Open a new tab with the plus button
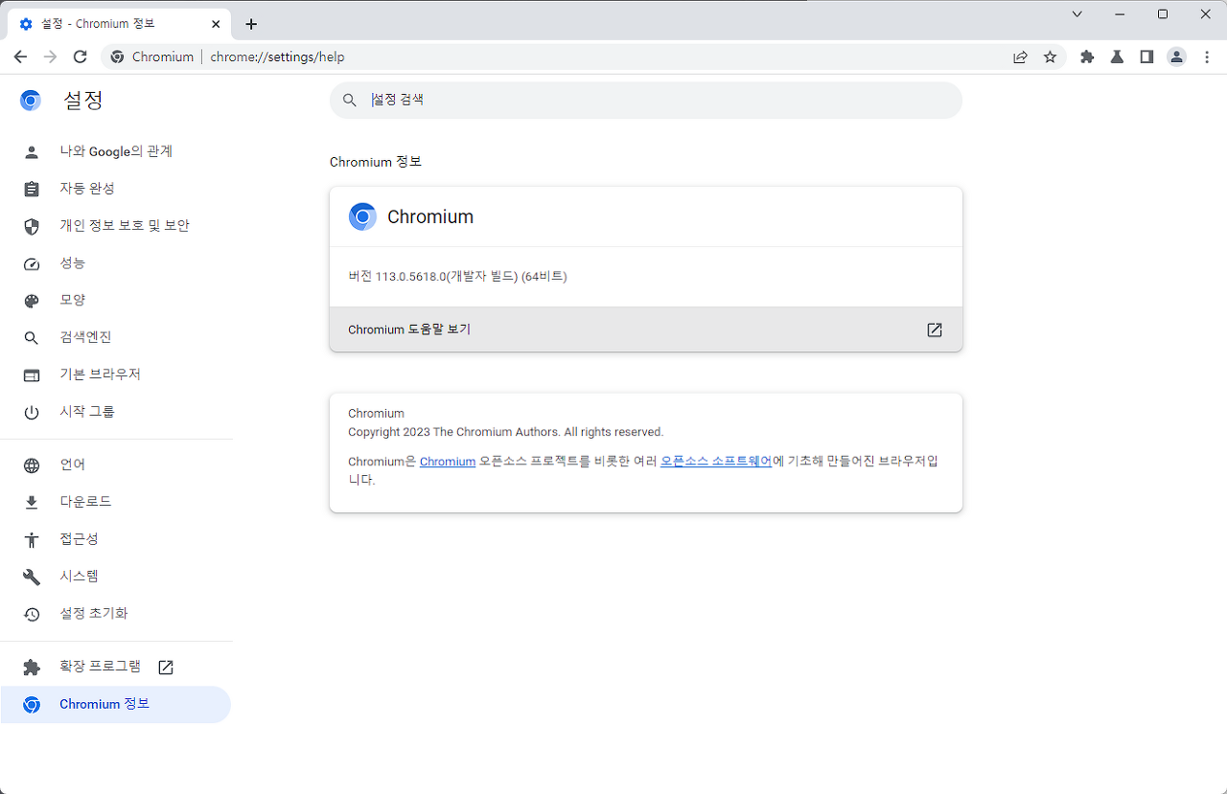 [251, 24]
